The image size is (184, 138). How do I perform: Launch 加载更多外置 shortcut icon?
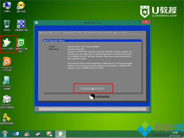pos(21,25)
